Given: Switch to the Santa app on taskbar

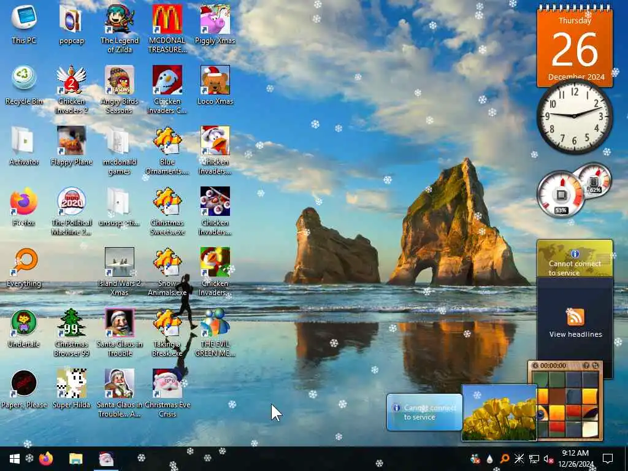Looking at the screenshot, I should pyautogui.click(x=106, y=459).
